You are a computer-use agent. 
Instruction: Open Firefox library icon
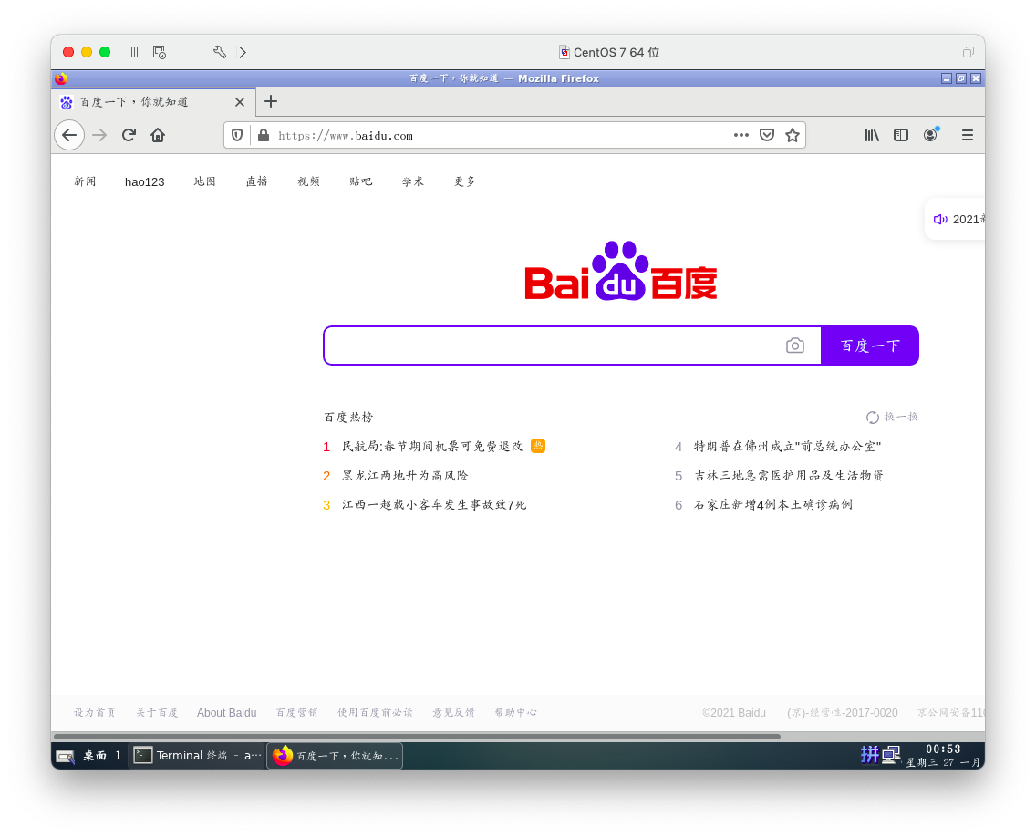872,136
